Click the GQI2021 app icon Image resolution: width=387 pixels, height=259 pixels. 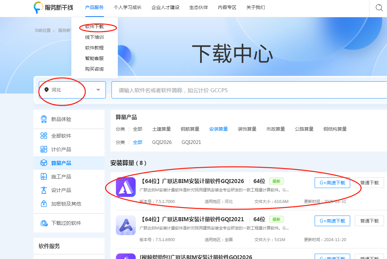click(x=126, y=225)
